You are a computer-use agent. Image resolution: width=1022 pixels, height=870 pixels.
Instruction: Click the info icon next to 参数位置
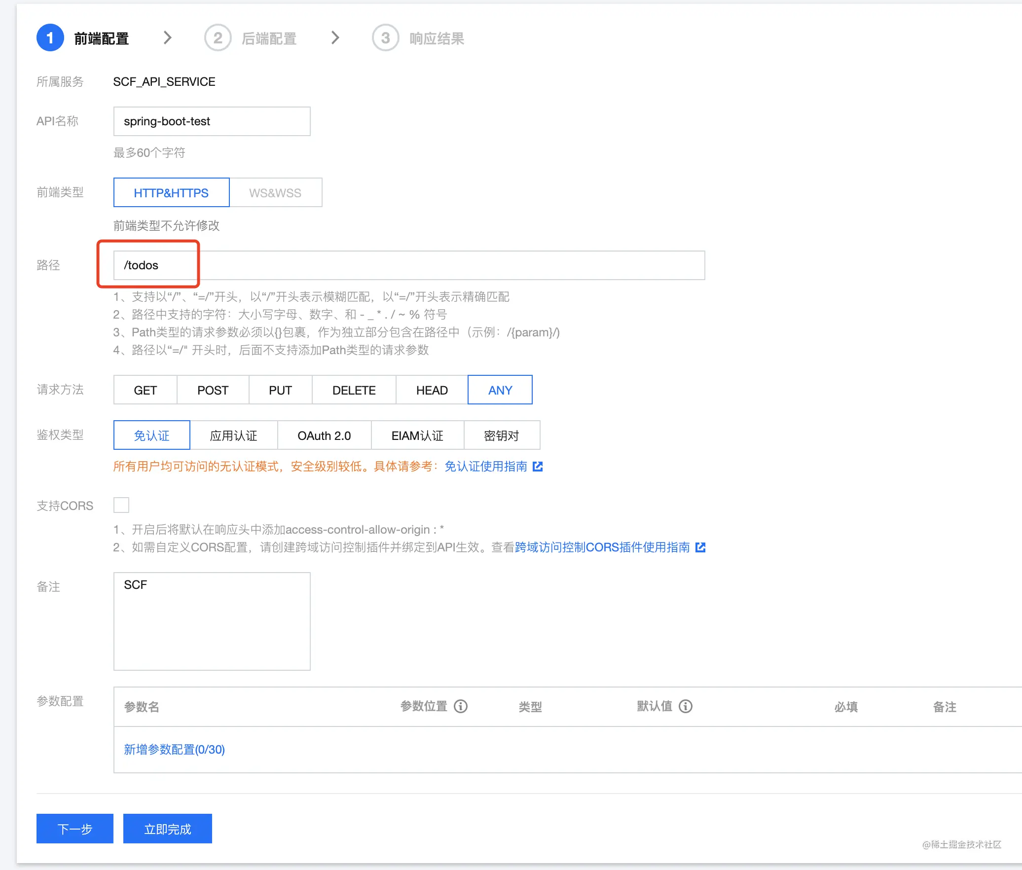tap(461, 706)
